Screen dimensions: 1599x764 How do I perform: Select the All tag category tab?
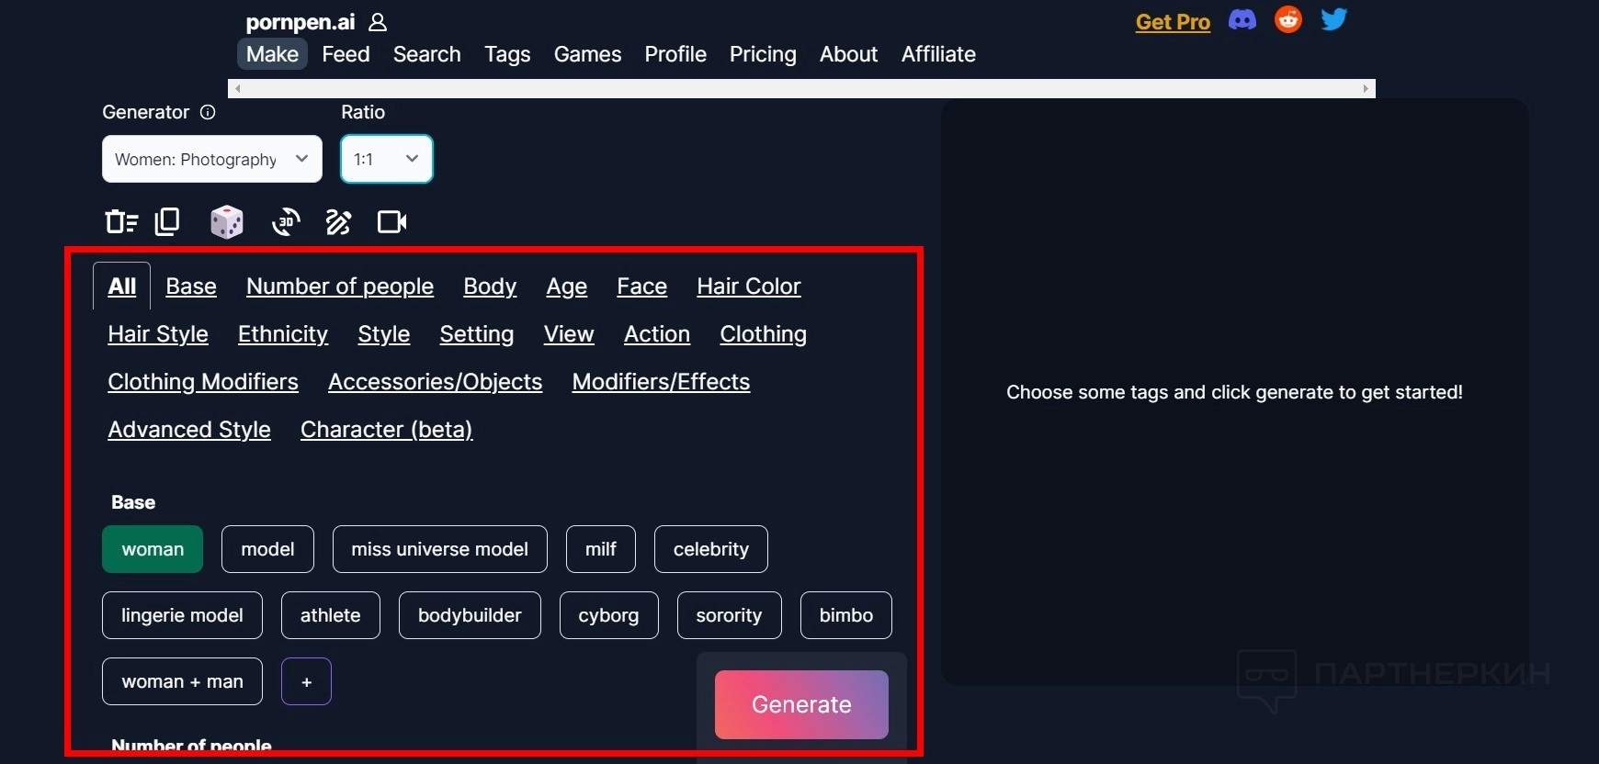(x=122, y=286)
